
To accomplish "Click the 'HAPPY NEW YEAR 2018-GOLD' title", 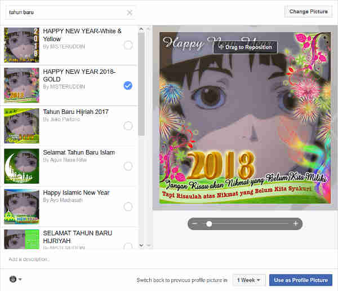I will [79, 76].
